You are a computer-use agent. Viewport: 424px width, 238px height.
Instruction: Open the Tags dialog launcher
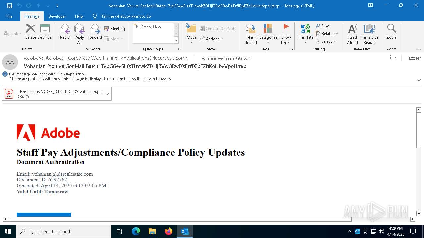pos(292,49)
